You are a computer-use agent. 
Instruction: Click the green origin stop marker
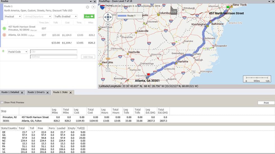[4, 28]
